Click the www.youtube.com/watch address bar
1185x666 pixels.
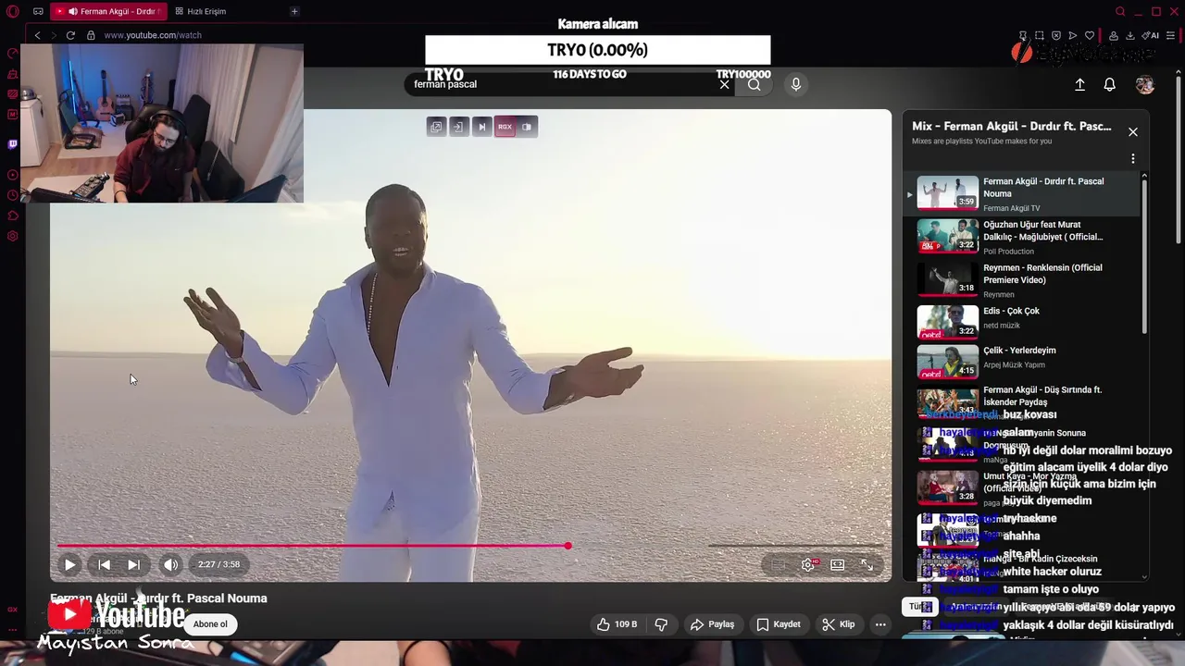(153, 35)
